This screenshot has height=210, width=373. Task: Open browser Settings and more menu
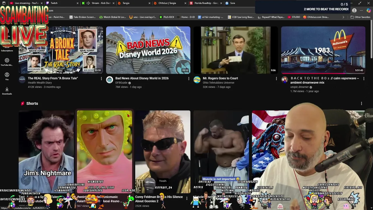point(361,10)
